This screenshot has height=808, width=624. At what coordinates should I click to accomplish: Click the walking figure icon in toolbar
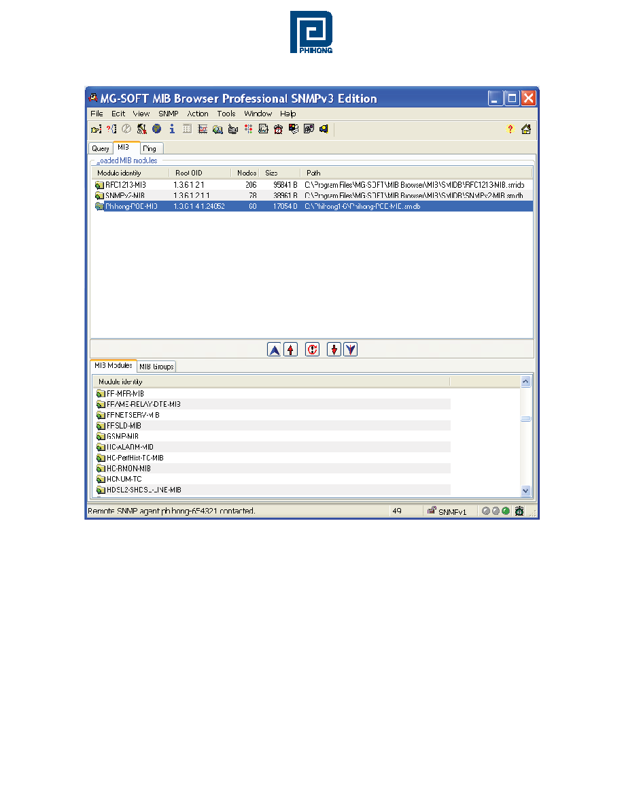point(141,129)
